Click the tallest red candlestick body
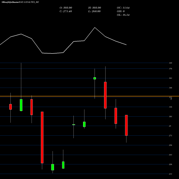The width and height of the screenshot is (179, 179). coord(42,137)
